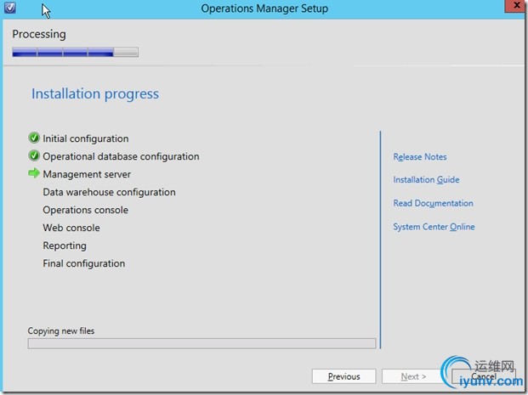Image resolution: width=528 pixels, height=395 pixels.
Task: Click the Operations Manager Setup title bar icon
Action: coord(9,8)
